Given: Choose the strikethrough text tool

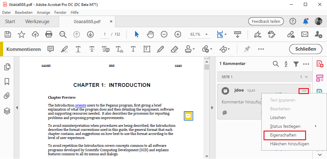Looking at the screenshot, I should click(x=92, y=49).
